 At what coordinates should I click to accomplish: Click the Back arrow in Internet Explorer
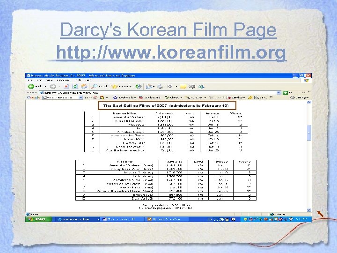pos(31,87)
